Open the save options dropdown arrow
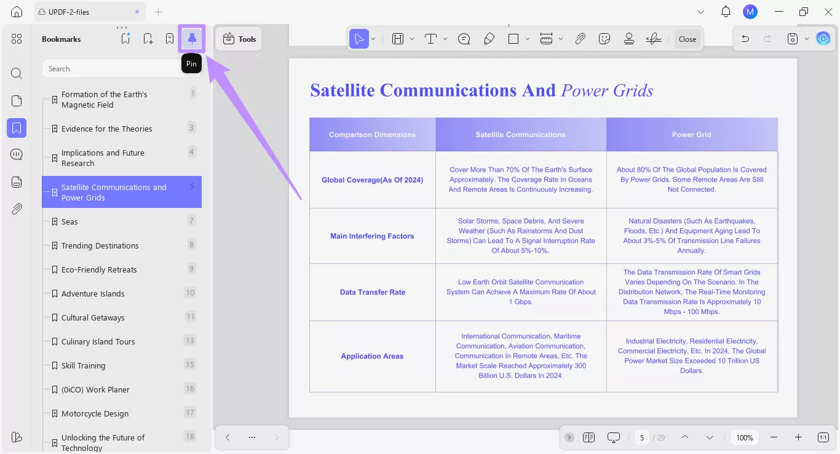Screen dimensions: 840x454 (807, 39)
